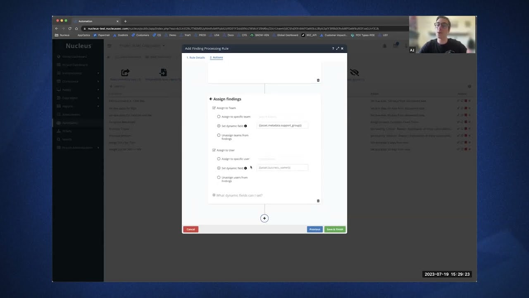The width and height of the screenshot is (529, 298).
Task: Reload the page with the browser refresh icon
Action: pyautogui.click(x=70, y=29)
